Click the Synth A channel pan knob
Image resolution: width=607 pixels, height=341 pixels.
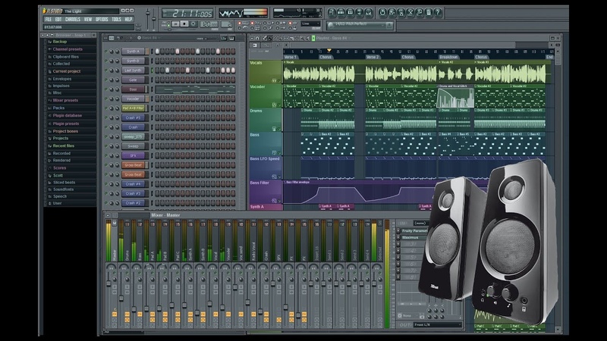pyautogui.click(x=112, y=52)
